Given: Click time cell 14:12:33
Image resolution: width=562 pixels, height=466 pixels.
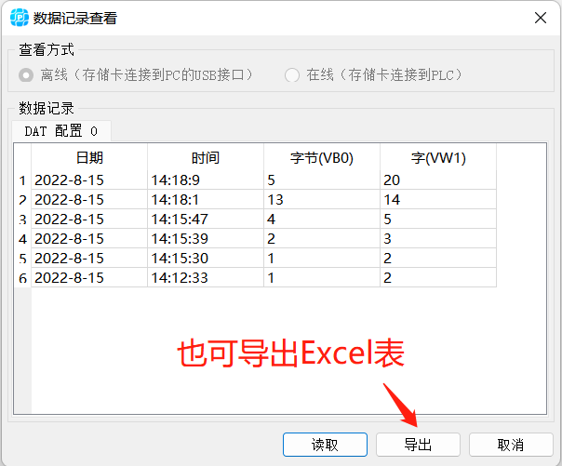Looking at the screenshot, I should 206,277.
